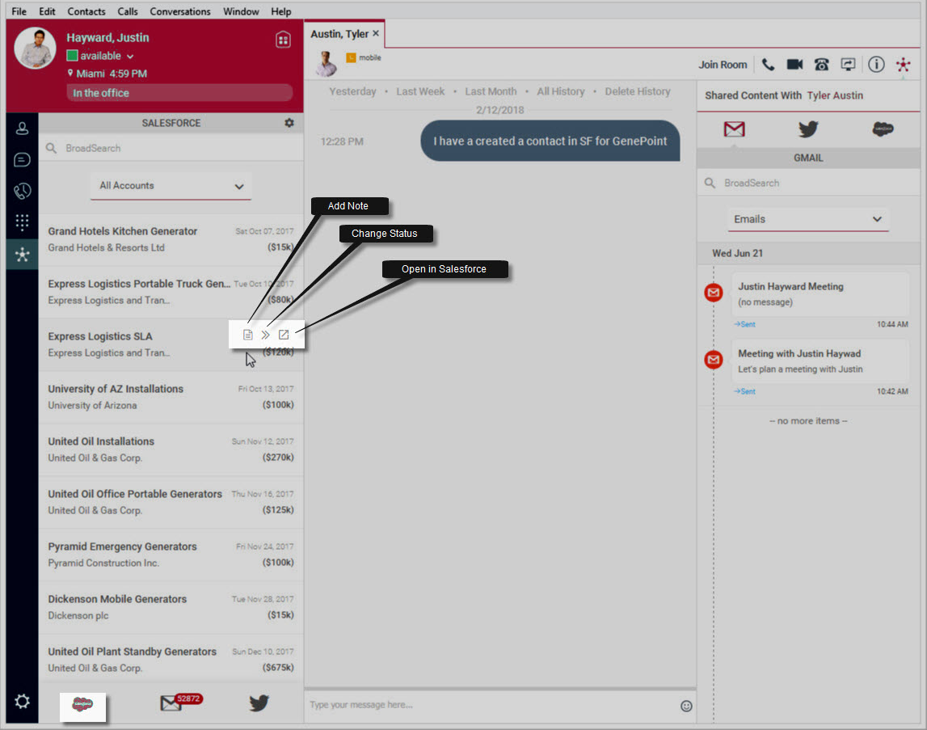This screenshot has height=730, width=927.
Task: Open the United Oil Office Portable Generators opportunity
Action: [171, 502]
